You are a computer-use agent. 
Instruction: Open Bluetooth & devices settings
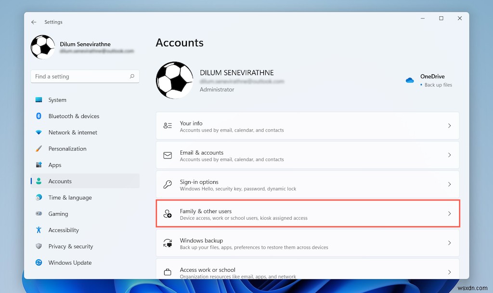39,116
